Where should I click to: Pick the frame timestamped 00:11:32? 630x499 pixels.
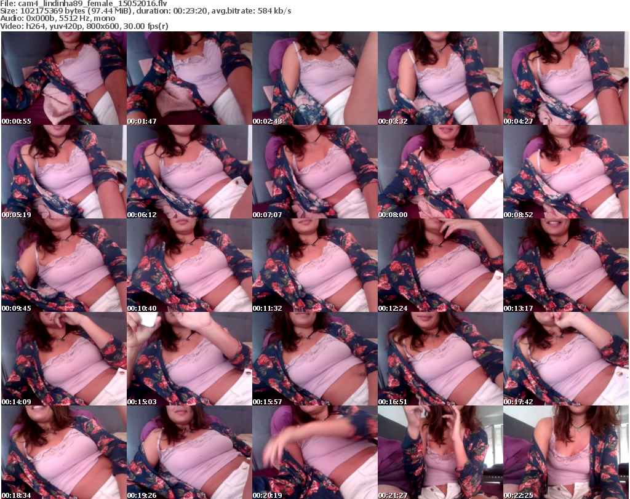point(315,266)
